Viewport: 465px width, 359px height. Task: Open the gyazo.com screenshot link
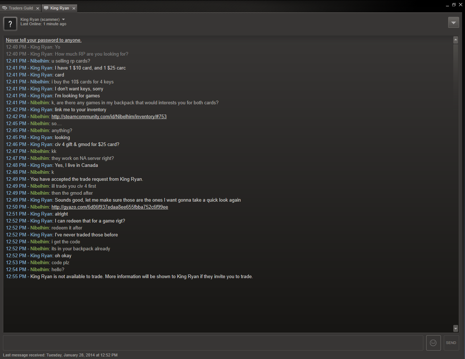110,207
